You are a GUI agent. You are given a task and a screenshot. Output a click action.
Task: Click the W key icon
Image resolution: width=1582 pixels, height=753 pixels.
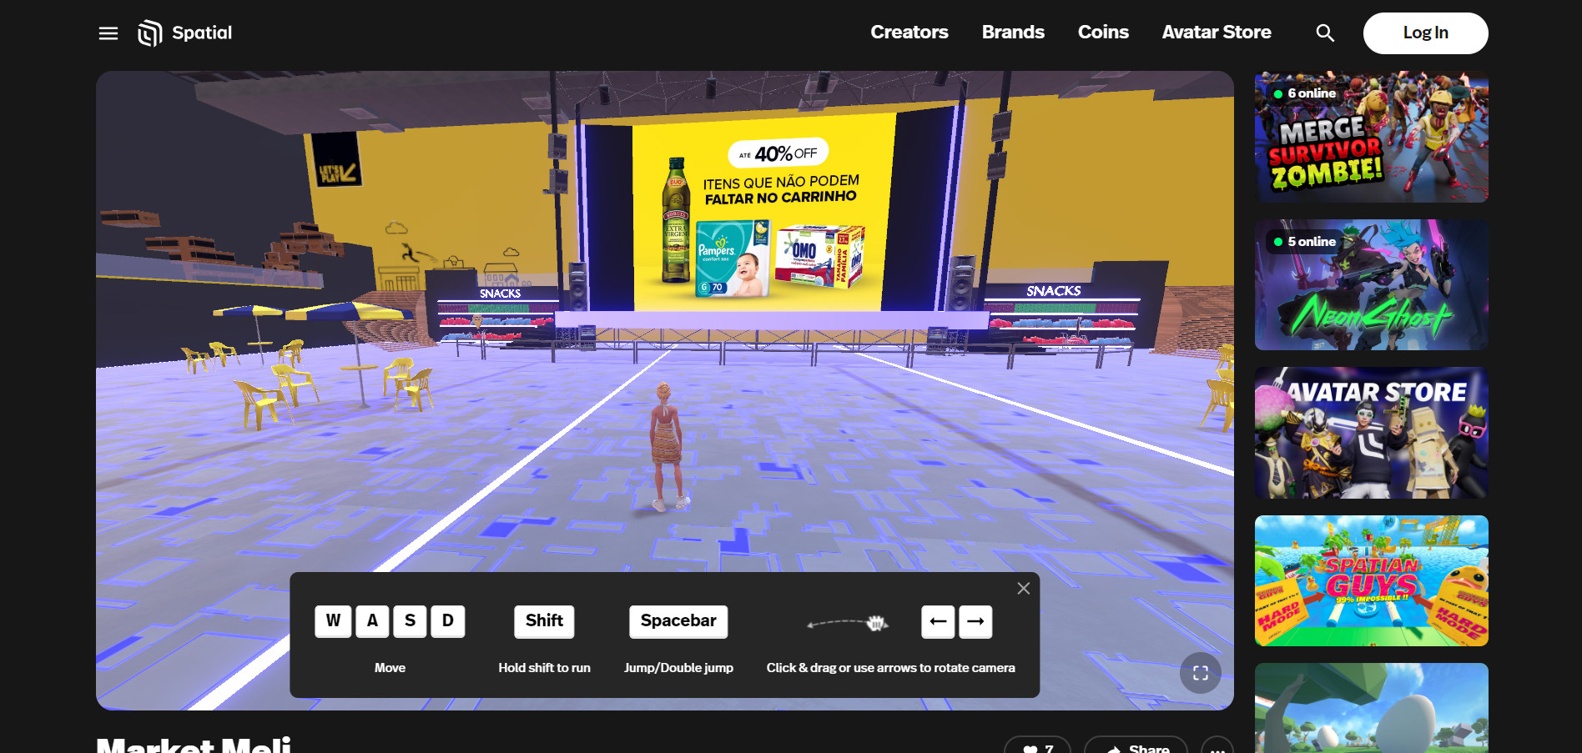[333, 621]
